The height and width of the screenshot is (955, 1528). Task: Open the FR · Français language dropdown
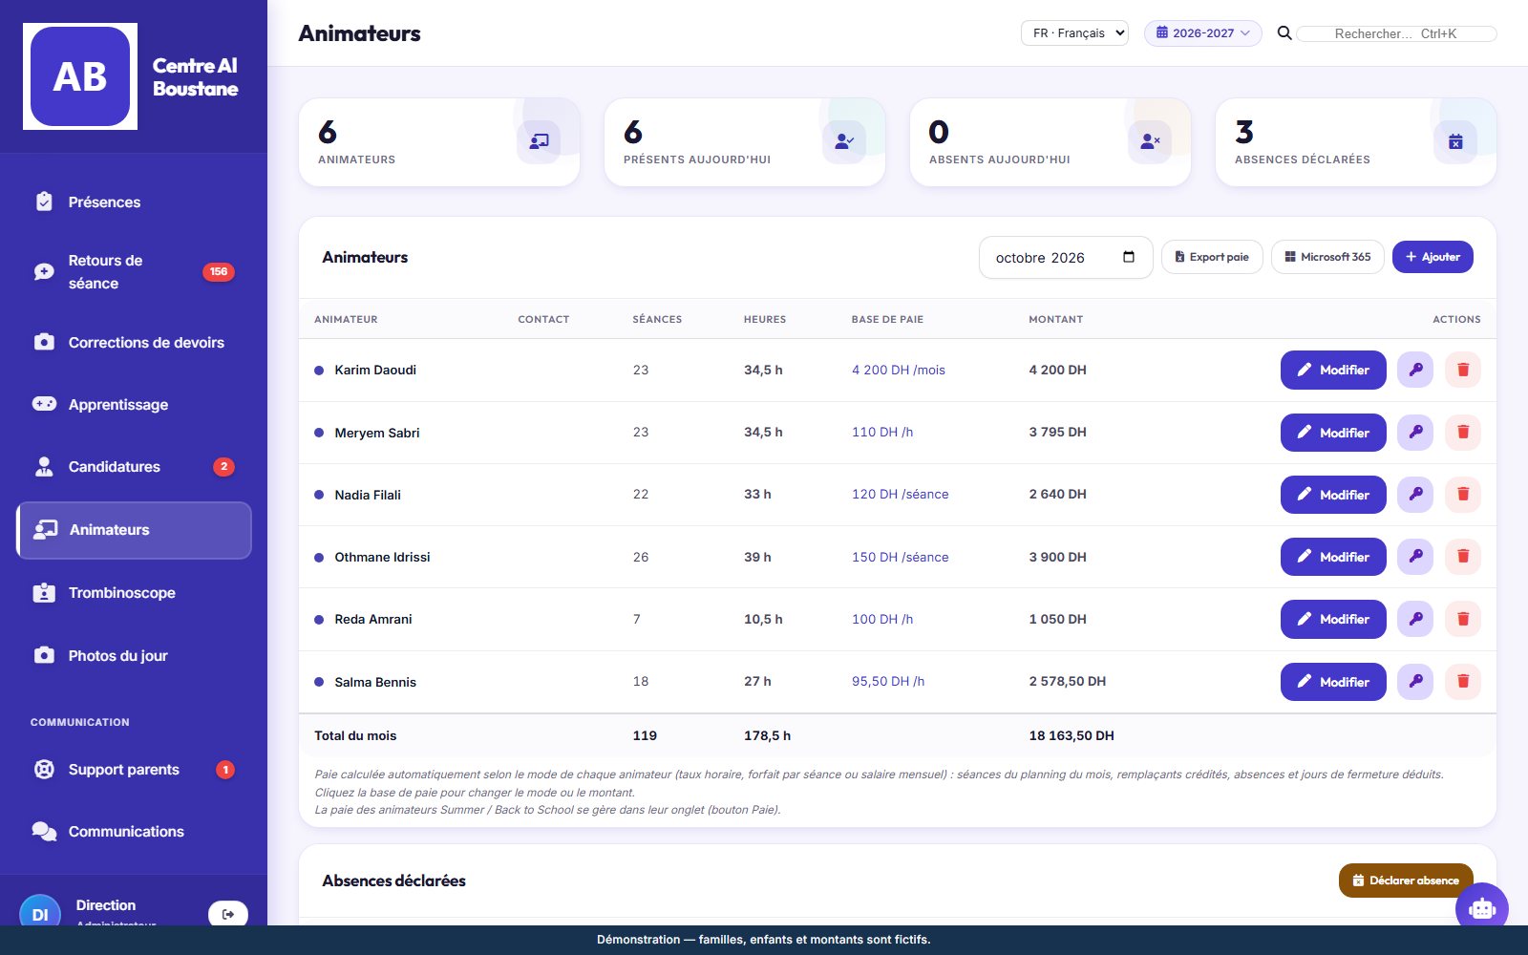point(1074,33)
